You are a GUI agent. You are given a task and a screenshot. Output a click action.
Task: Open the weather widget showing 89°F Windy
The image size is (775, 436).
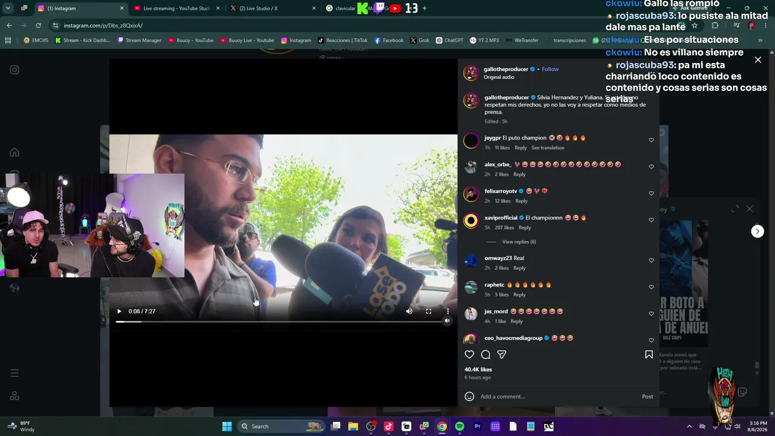pyautogui.click(x=21, y=426)
